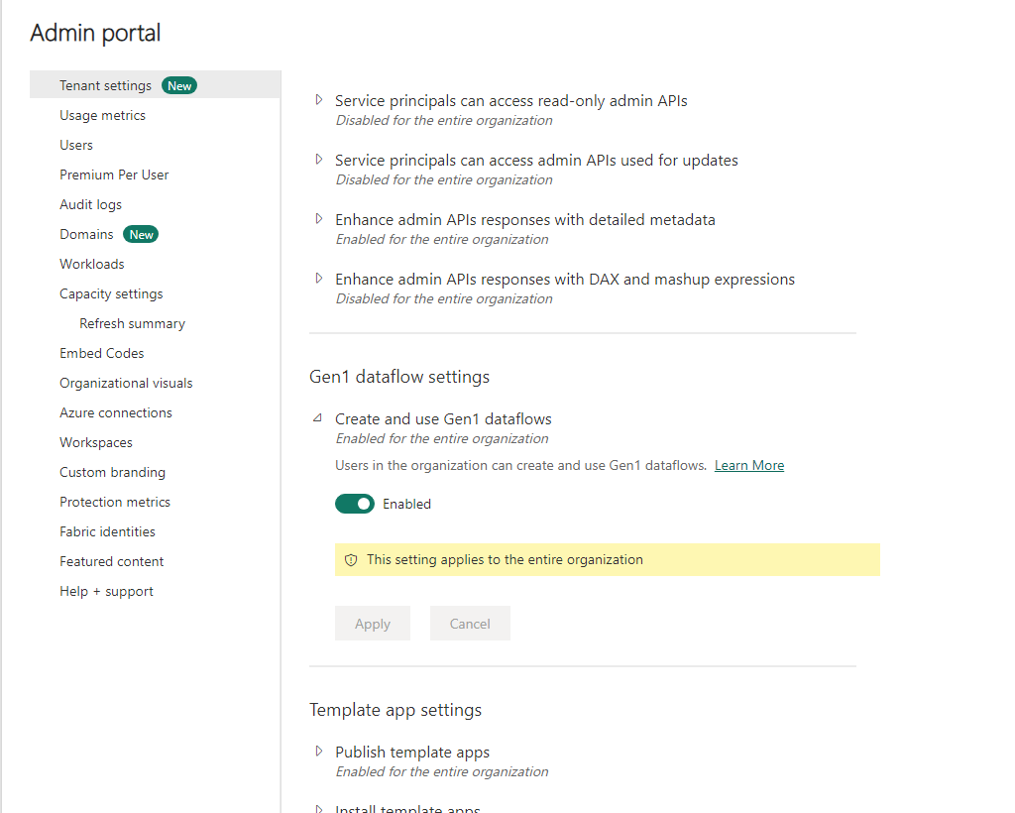Open Audit logs
Screen dimensions: 1015x813
coord(90,204)
